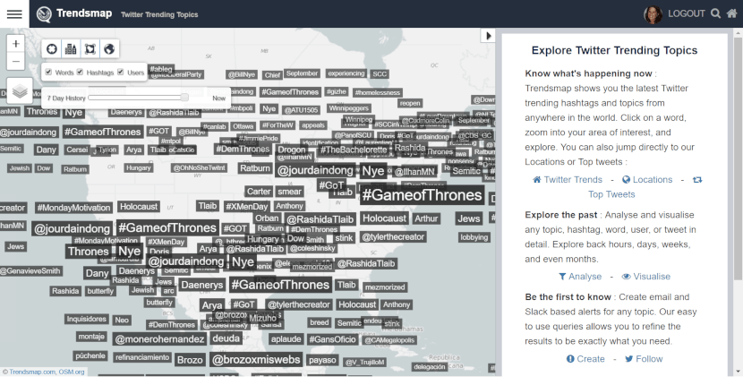This screenshot has width=743, height=385.
Task: Select the Inquisidores tag on map
Action: coord(86,319)
